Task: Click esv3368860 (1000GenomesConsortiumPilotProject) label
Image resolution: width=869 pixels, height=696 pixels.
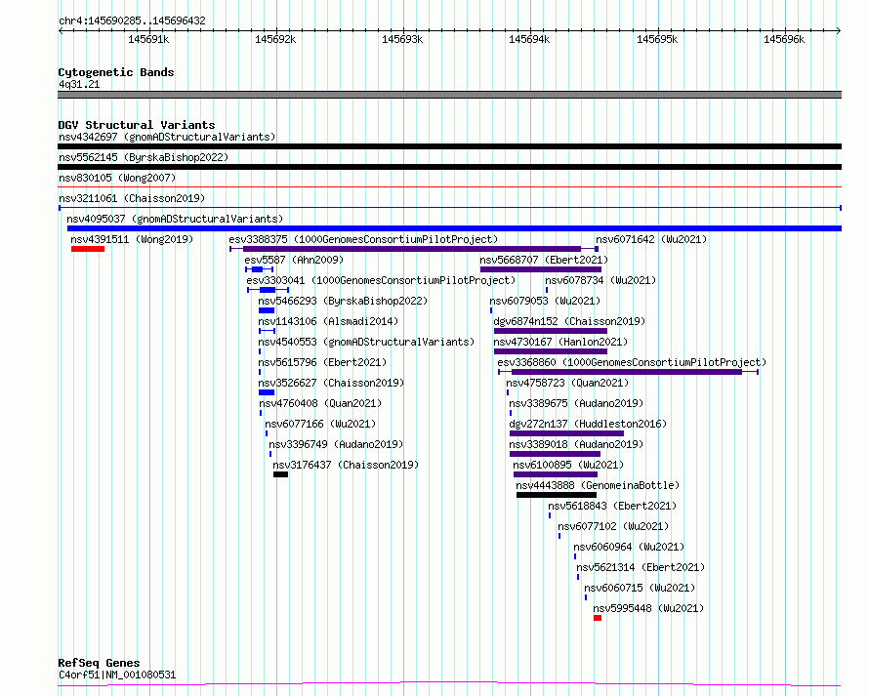Action: pos(632,362)
